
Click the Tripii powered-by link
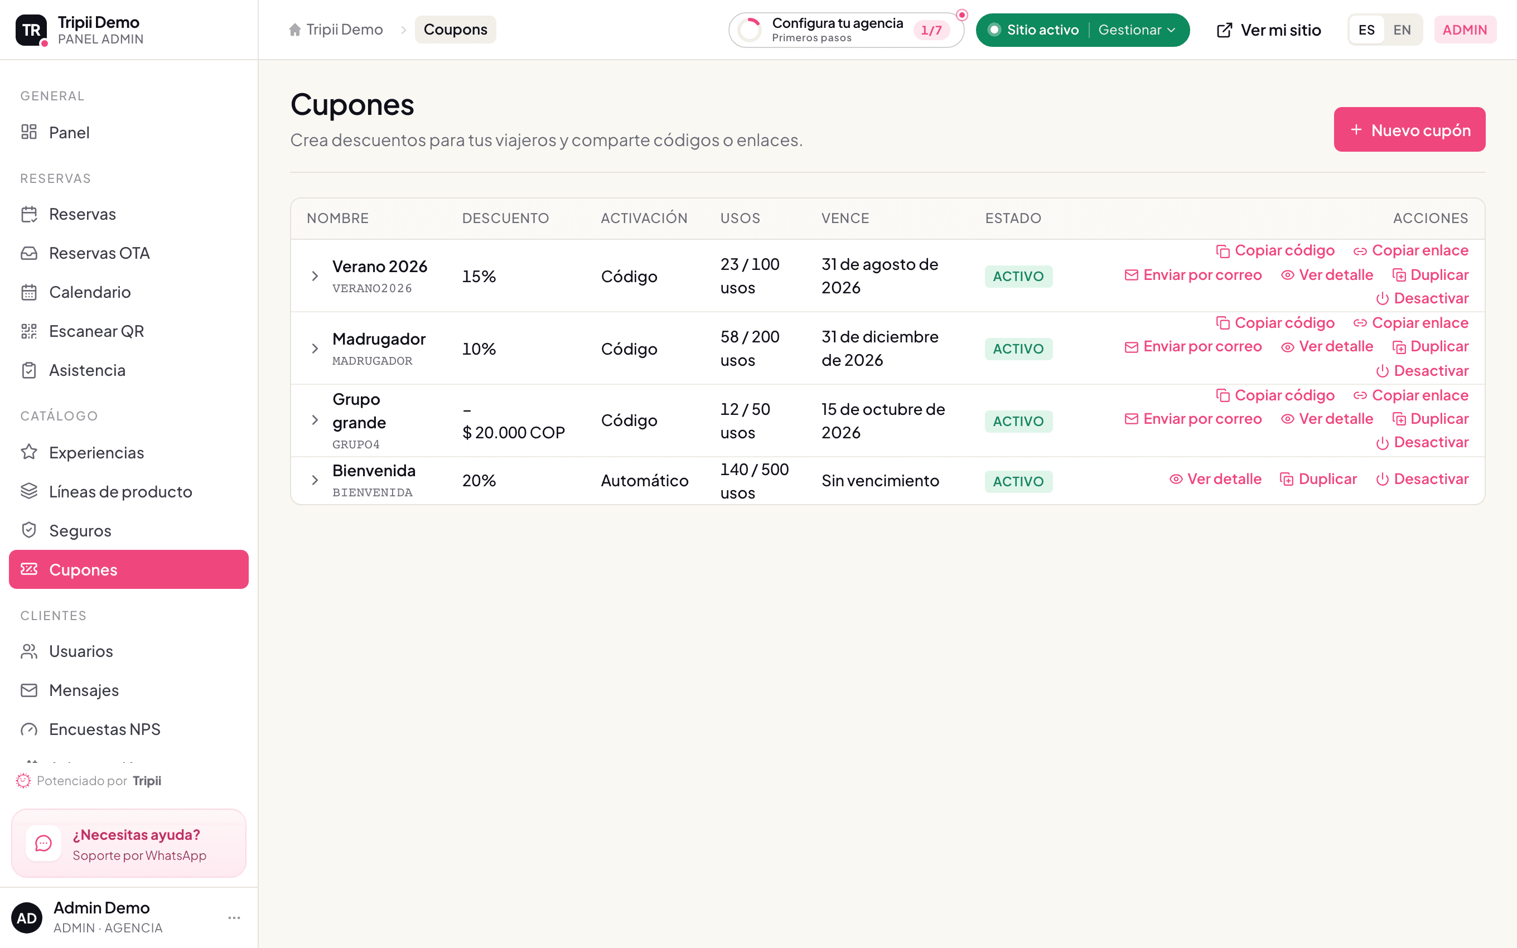click(147, 781)
